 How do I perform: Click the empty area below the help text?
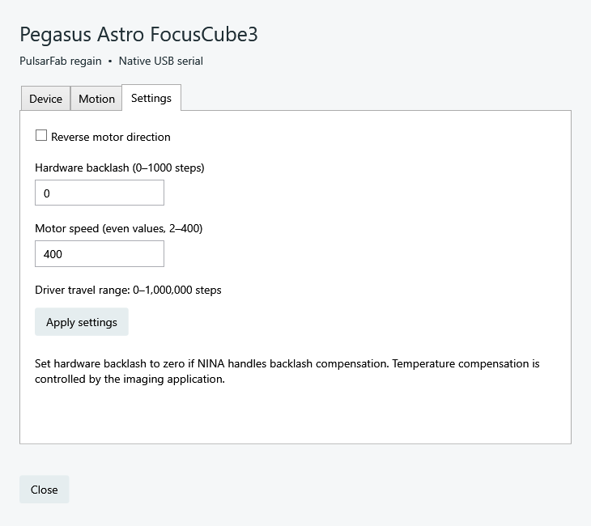[295, 414]
